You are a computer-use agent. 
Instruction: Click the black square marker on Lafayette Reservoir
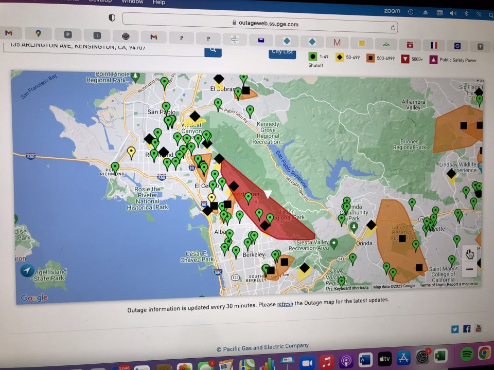402,238
